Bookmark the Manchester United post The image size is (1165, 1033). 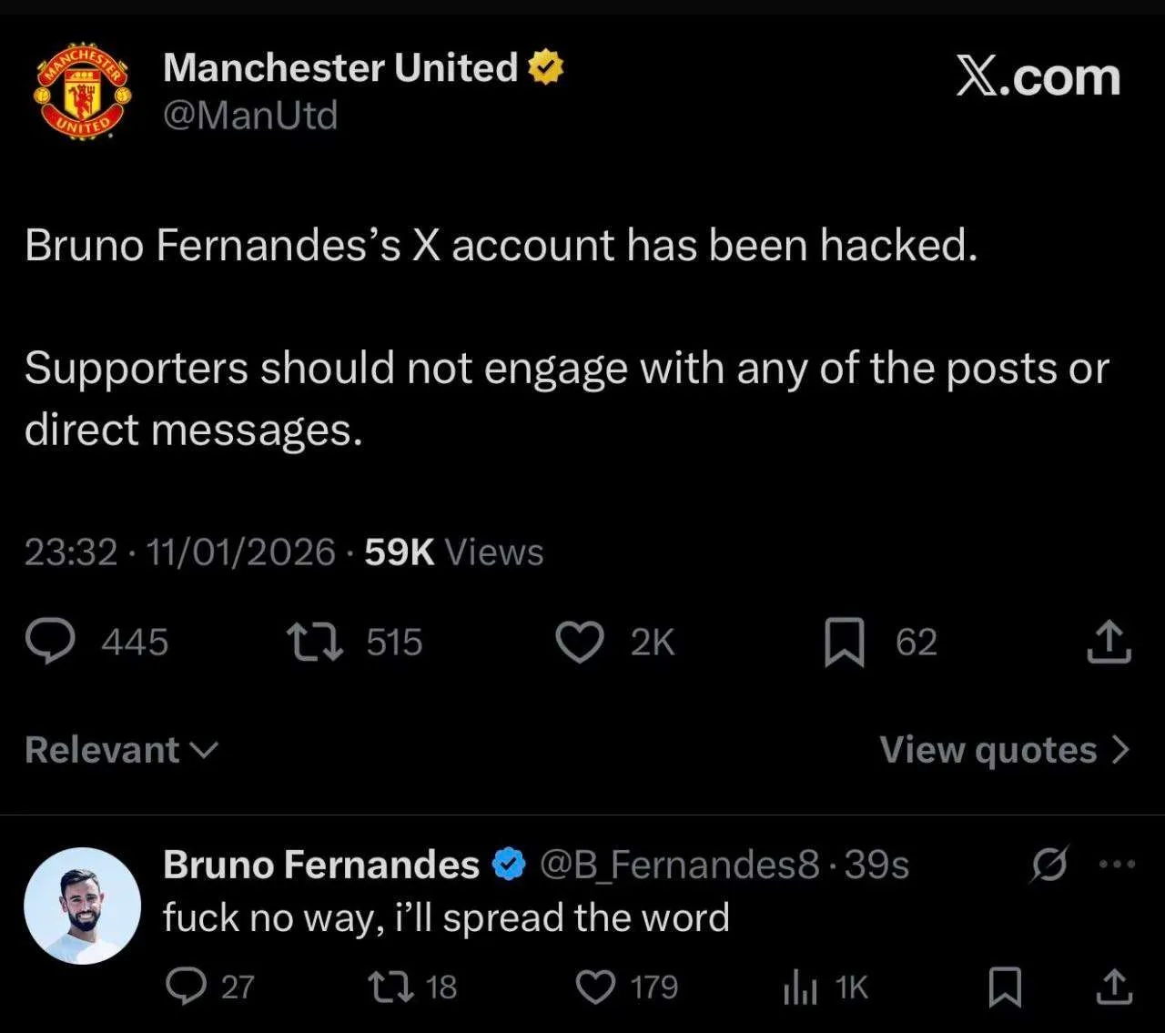844,643
